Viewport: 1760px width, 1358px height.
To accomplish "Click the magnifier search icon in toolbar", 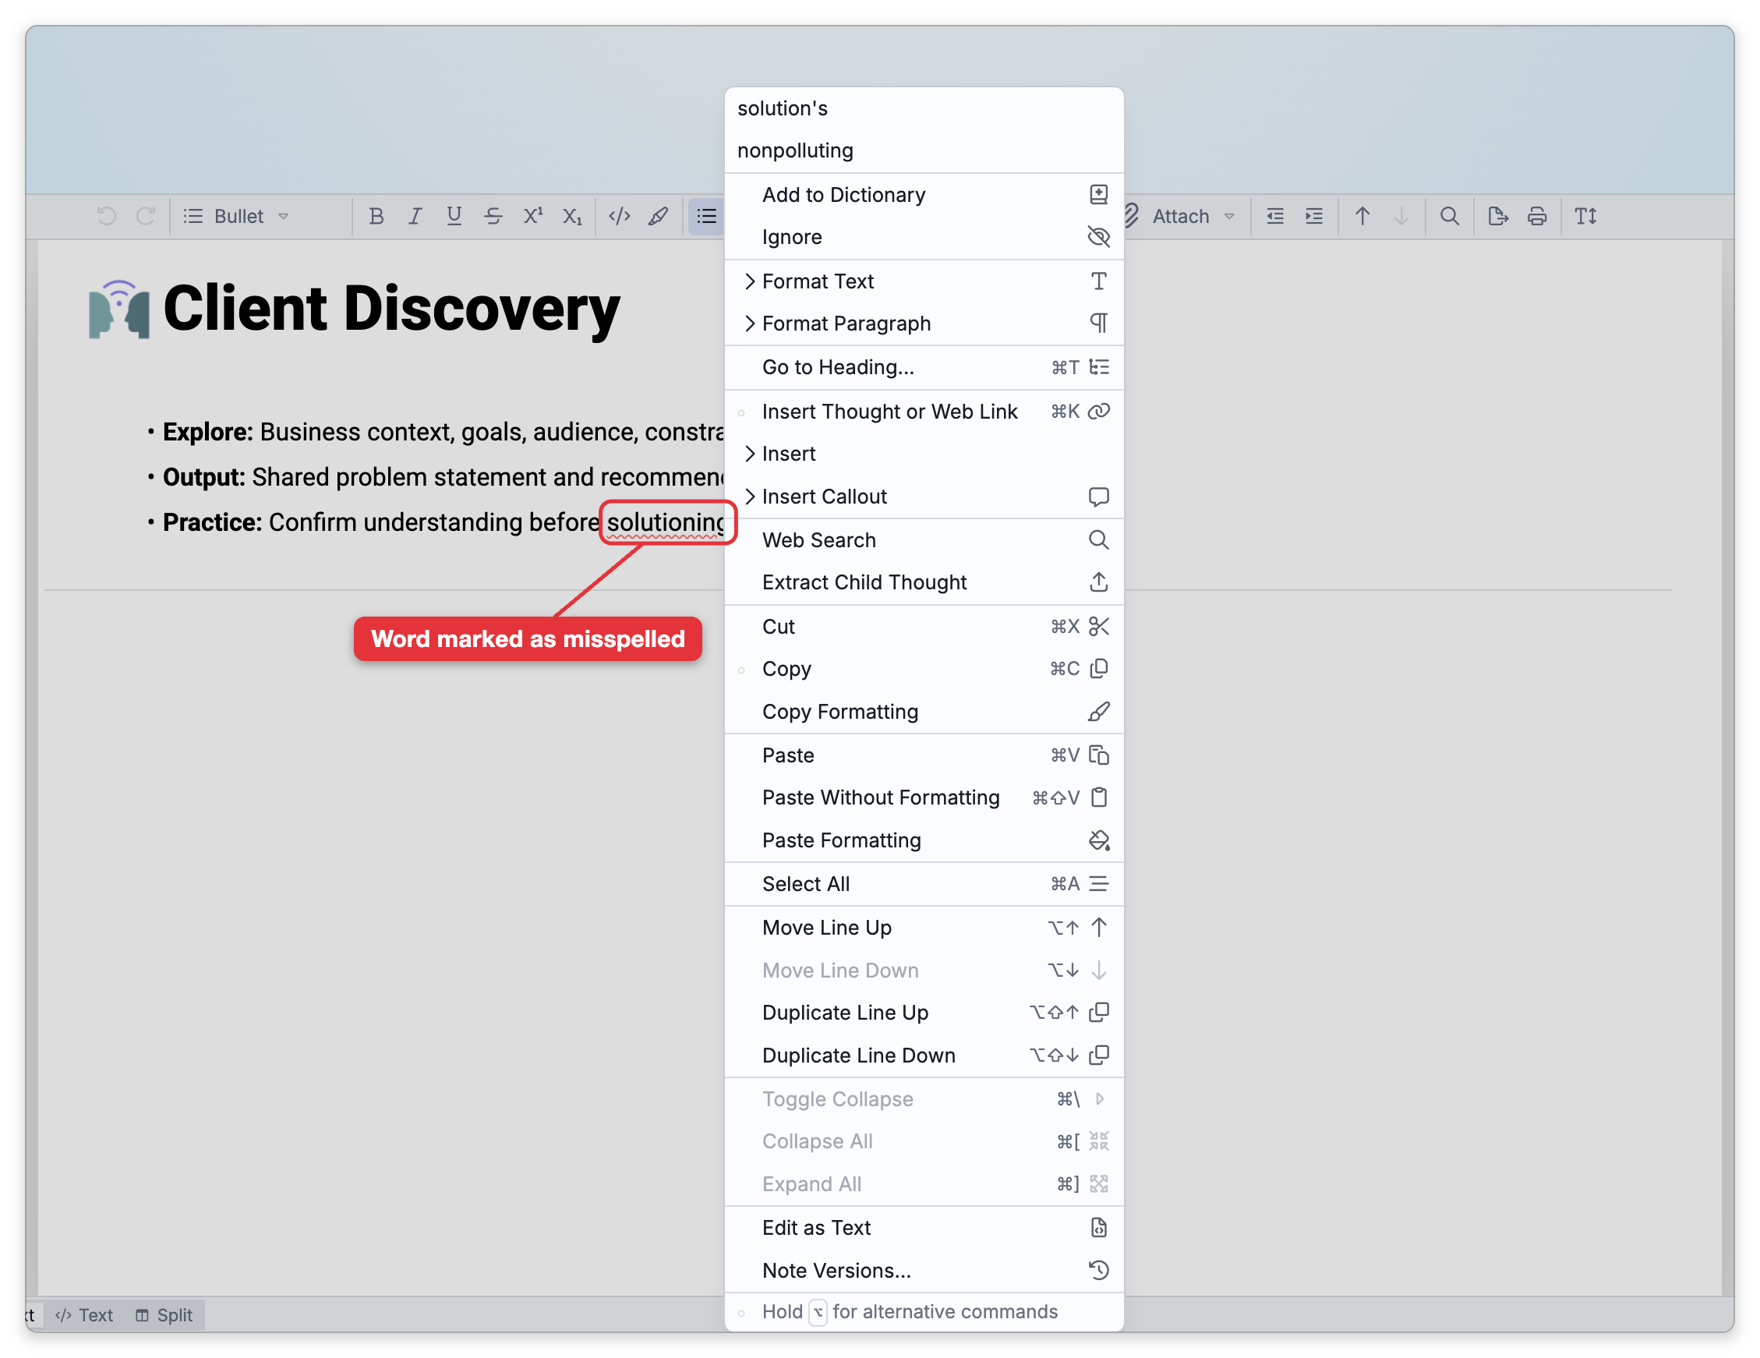I will pyautogui.click(x=1449, y=216).
